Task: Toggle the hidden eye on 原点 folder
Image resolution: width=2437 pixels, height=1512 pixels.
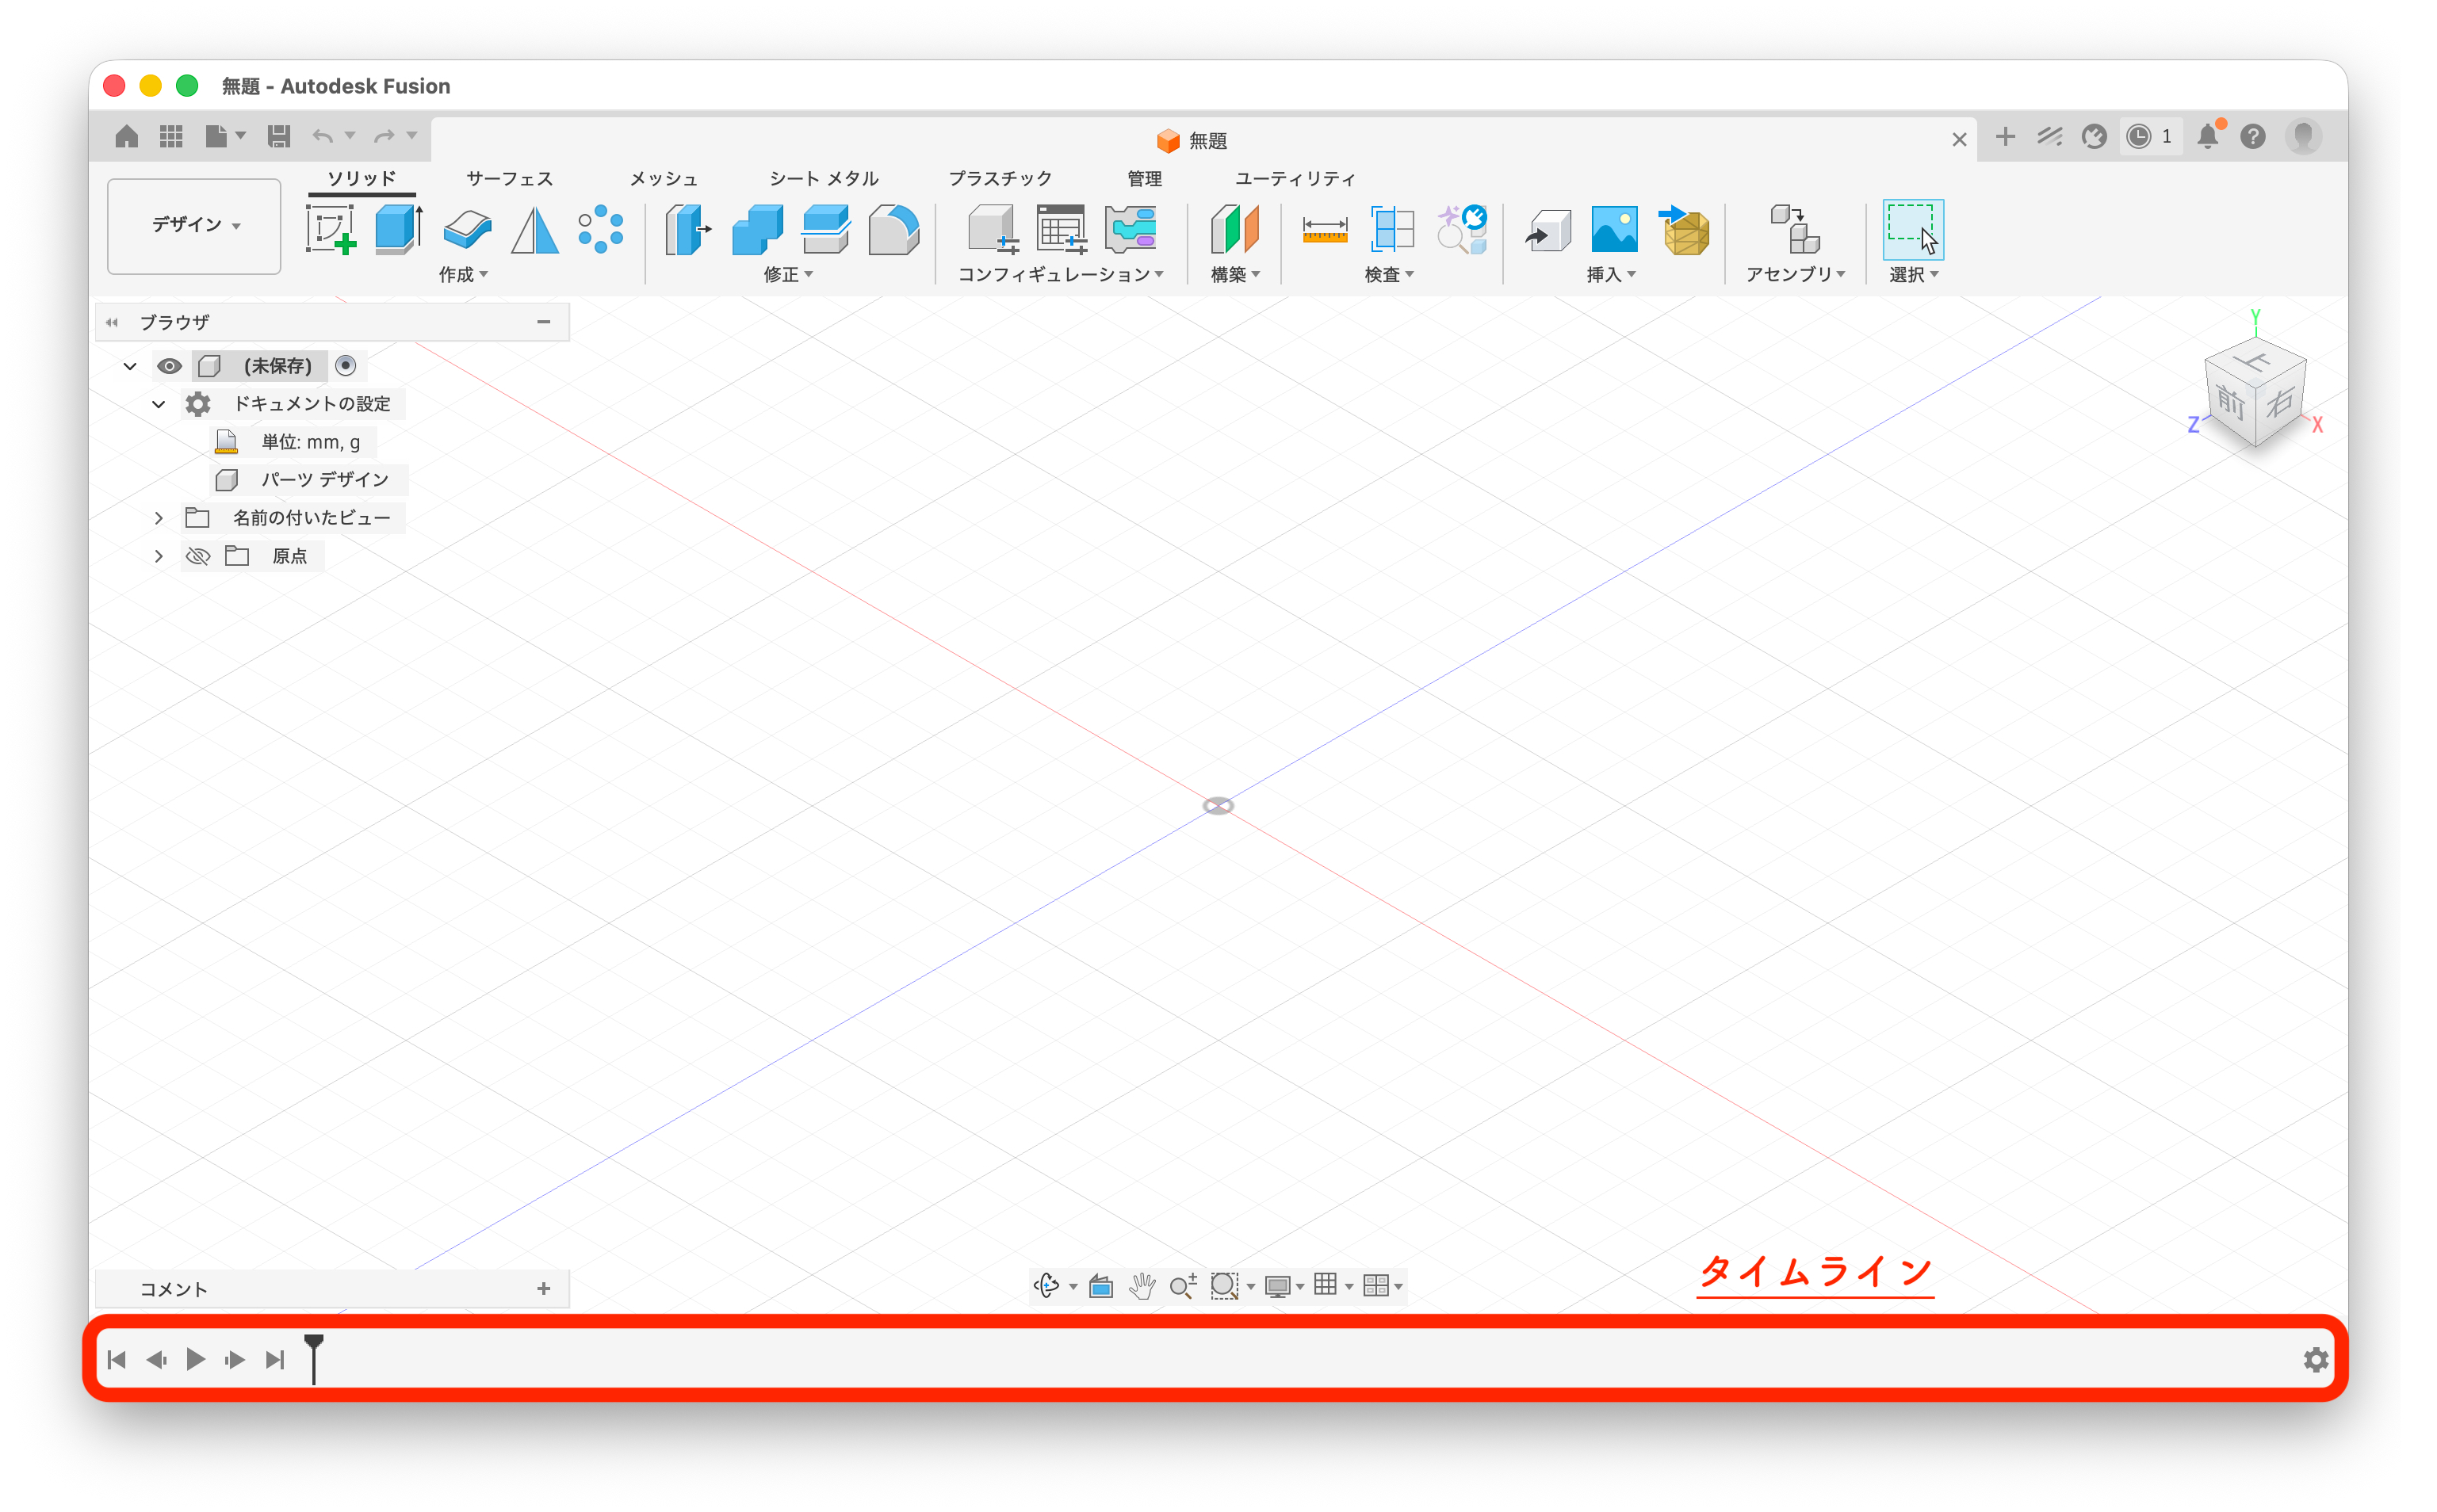Action: tap(198, 556)
